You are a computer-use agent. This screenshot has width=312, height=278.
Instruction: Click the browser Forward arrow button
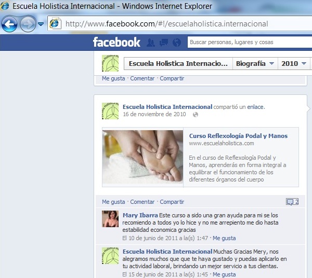[x=28, y=24]
